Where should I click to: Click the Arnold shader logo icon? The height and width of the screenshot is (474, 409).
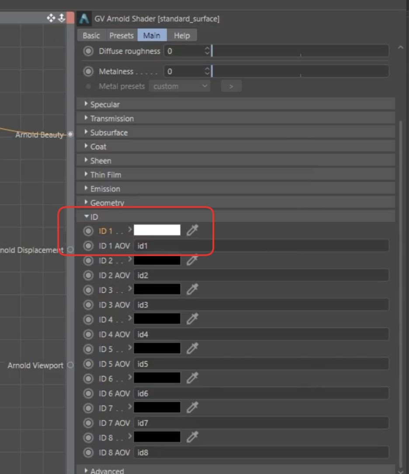click(84, 19)
